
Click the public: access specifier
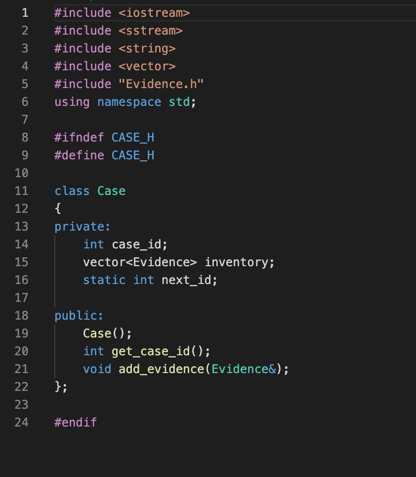pyautogui.click(x=79, y=316)
